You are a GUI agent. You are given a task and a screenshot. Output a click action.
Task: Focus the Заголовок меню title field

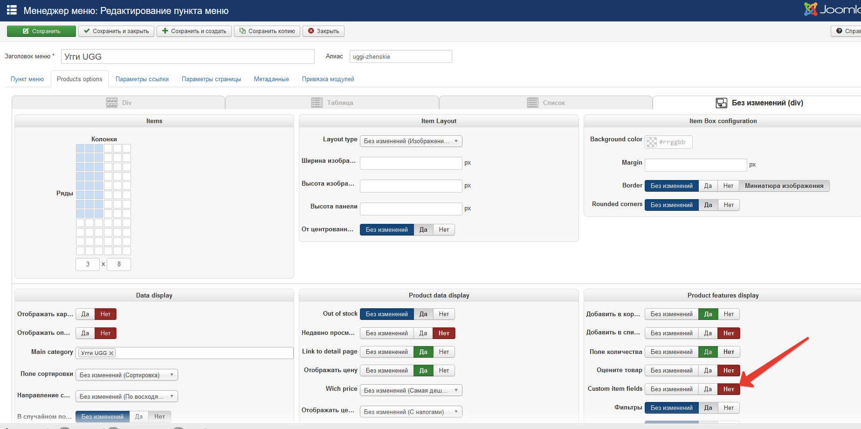tap(188, 56)
